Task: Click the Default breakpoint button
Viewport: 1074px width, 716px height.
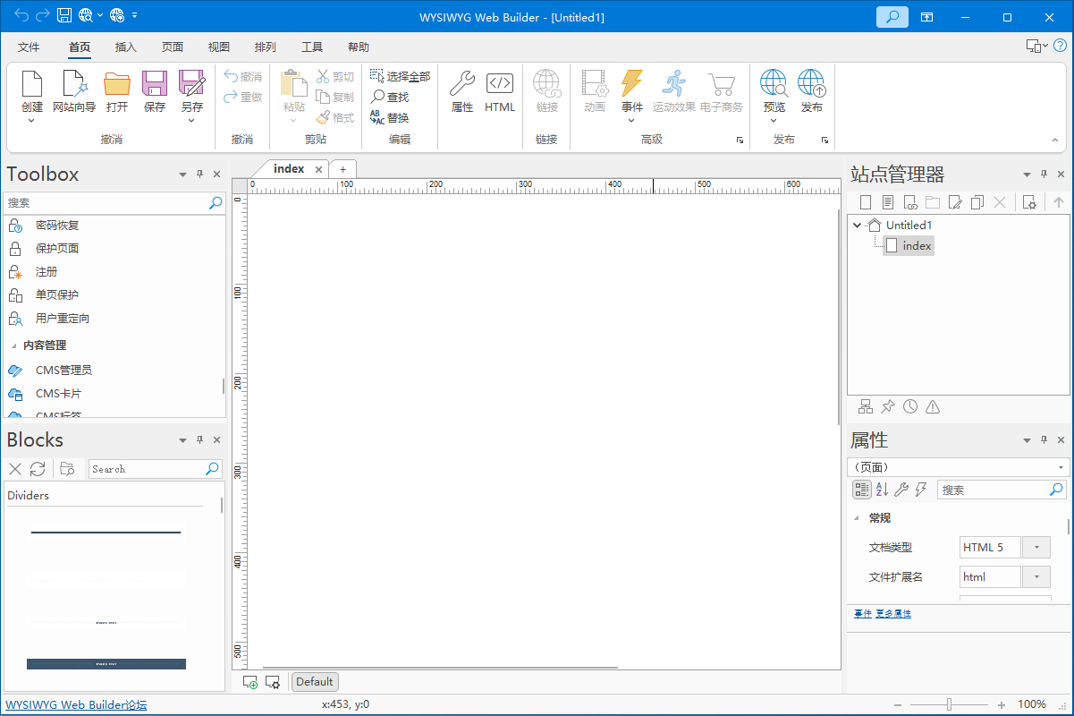Action: [315, 682]
